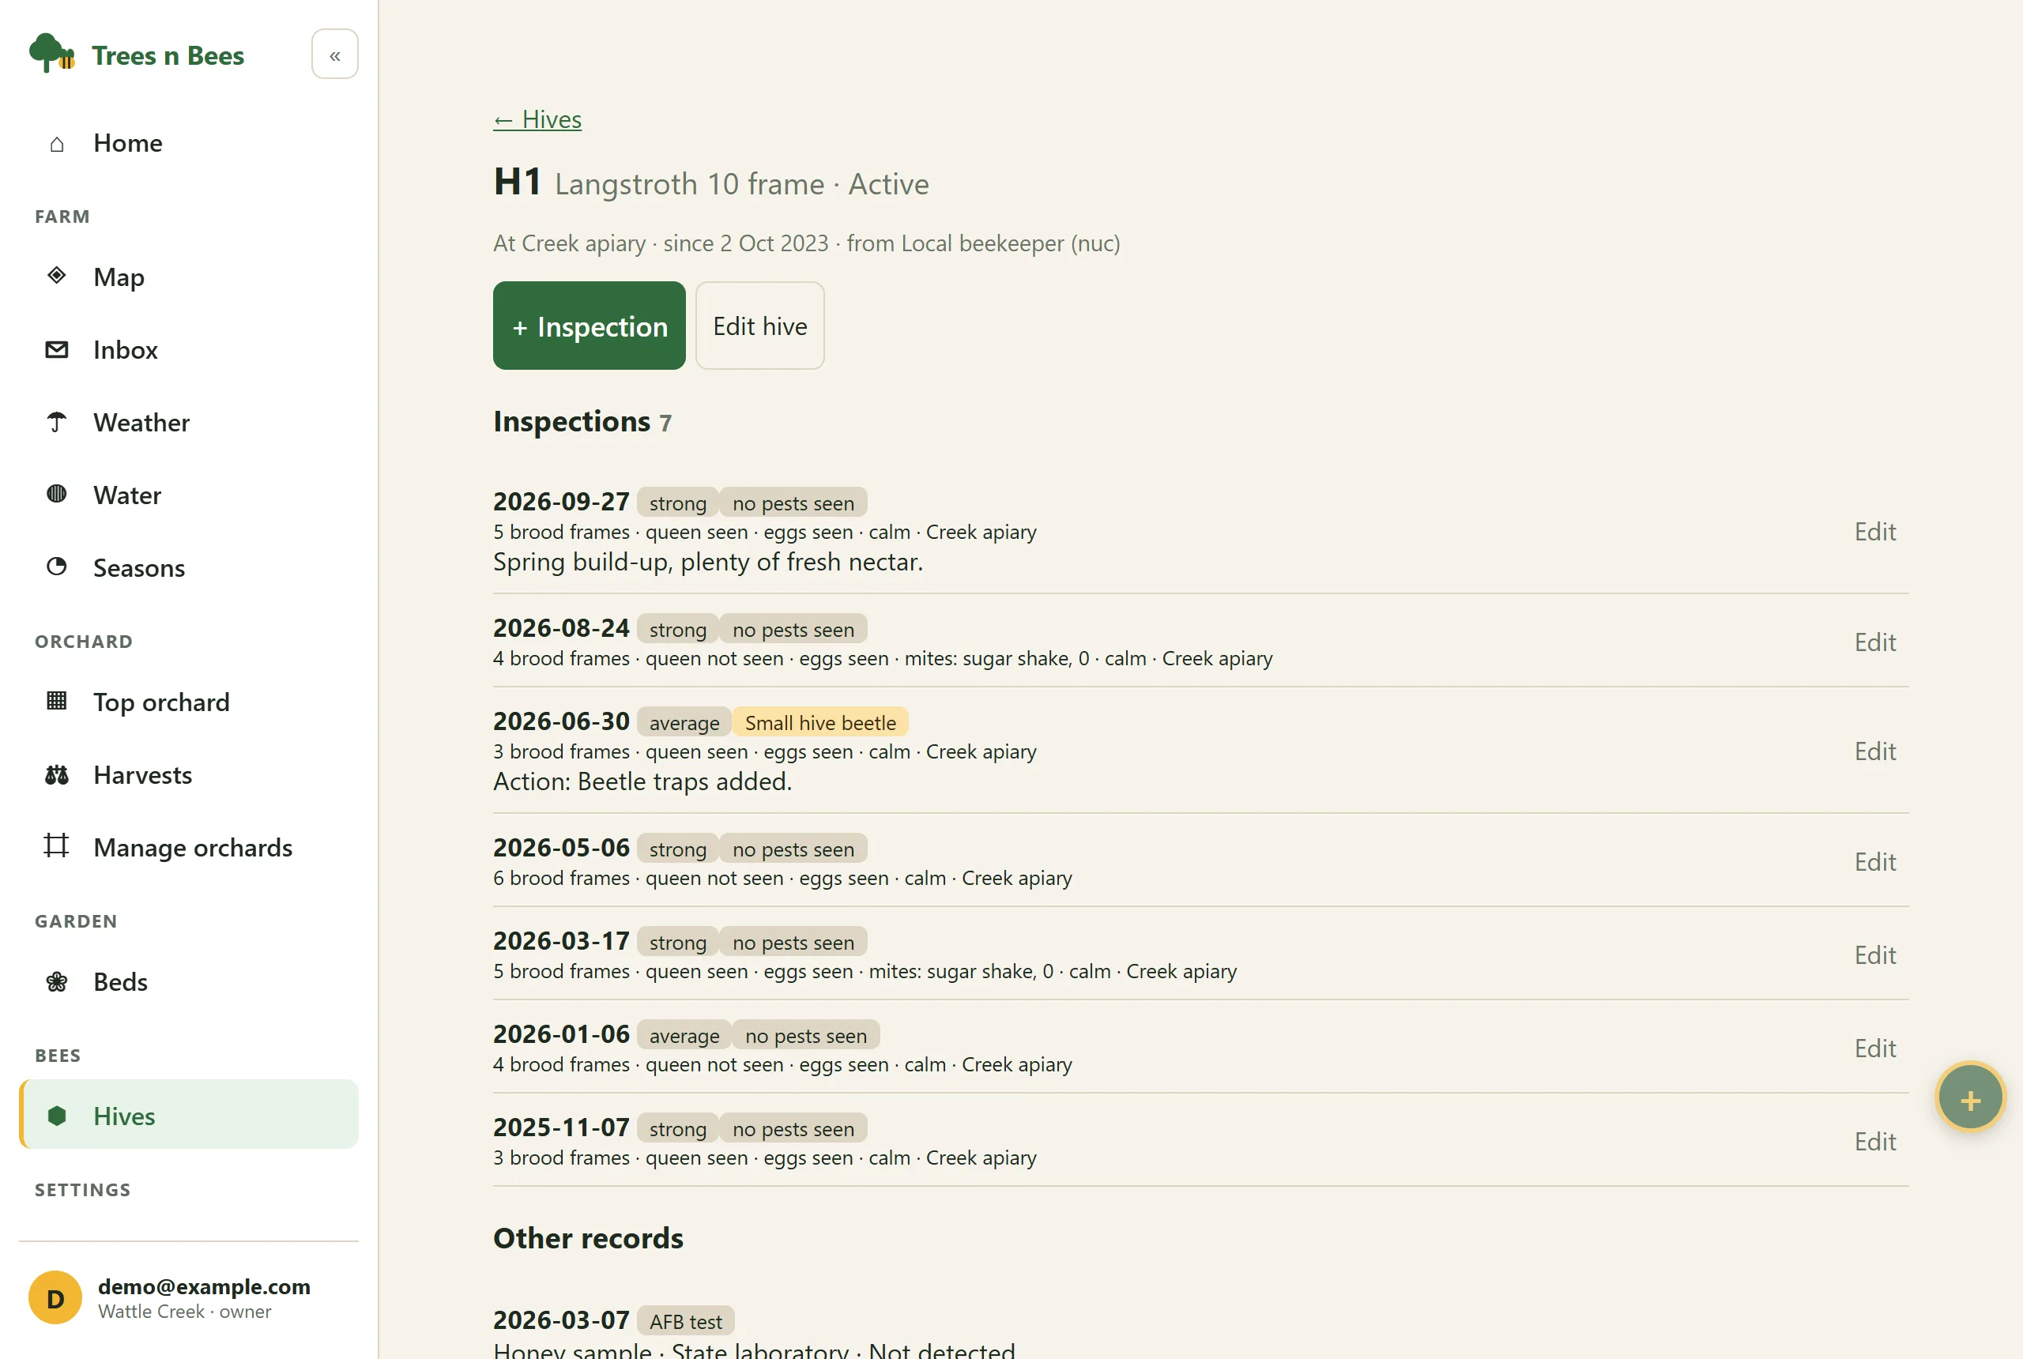Screen dimensions: 2023x1359
Task: Click the Map diamond icon
Action: [x=57, y=276]
